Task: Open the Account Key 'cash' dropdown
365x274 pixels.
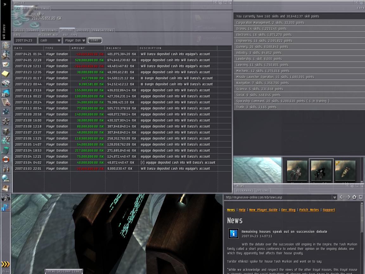Action: (50, 41)
